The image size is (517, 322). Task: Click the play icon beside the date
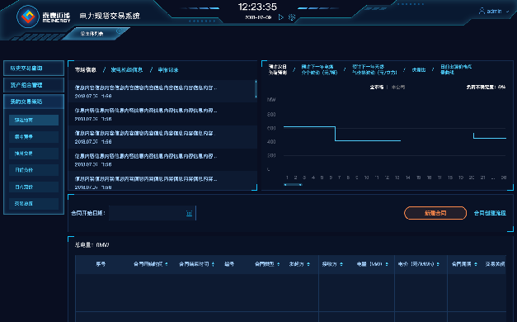tap(280, 17)
